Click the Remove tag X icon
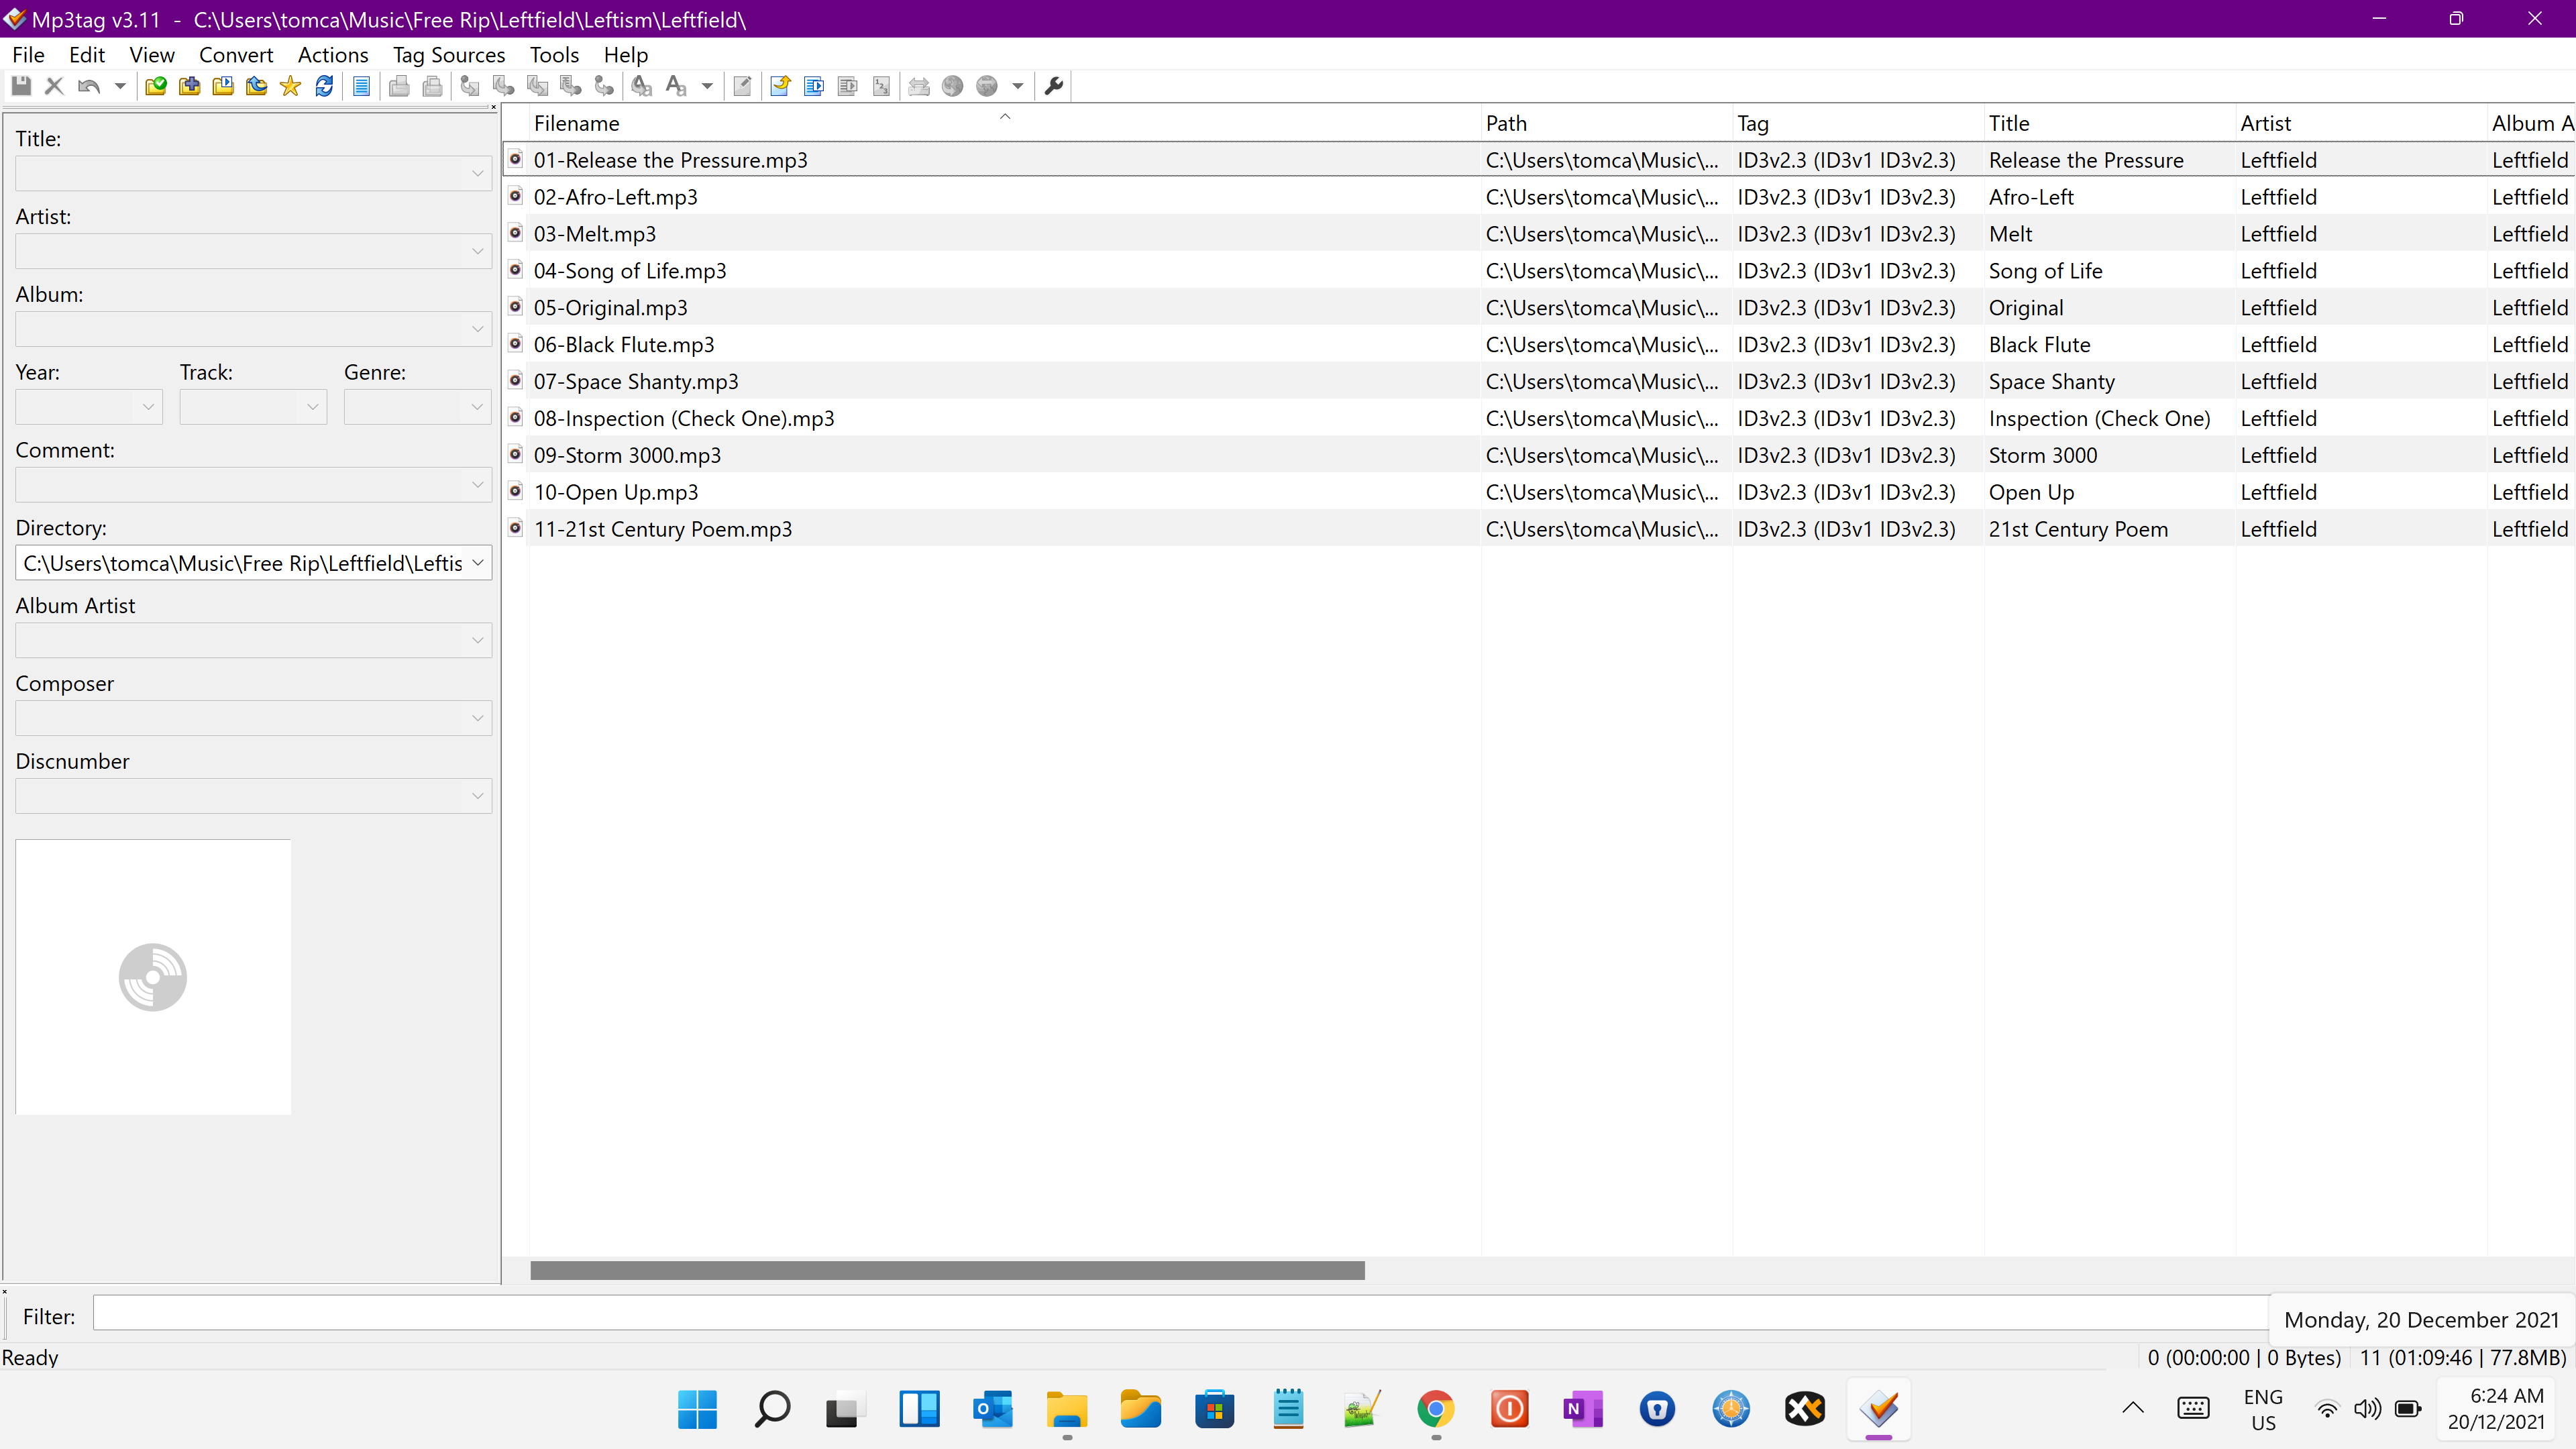The width and height of the screenshot is (2576, 1449). (54, 86)
